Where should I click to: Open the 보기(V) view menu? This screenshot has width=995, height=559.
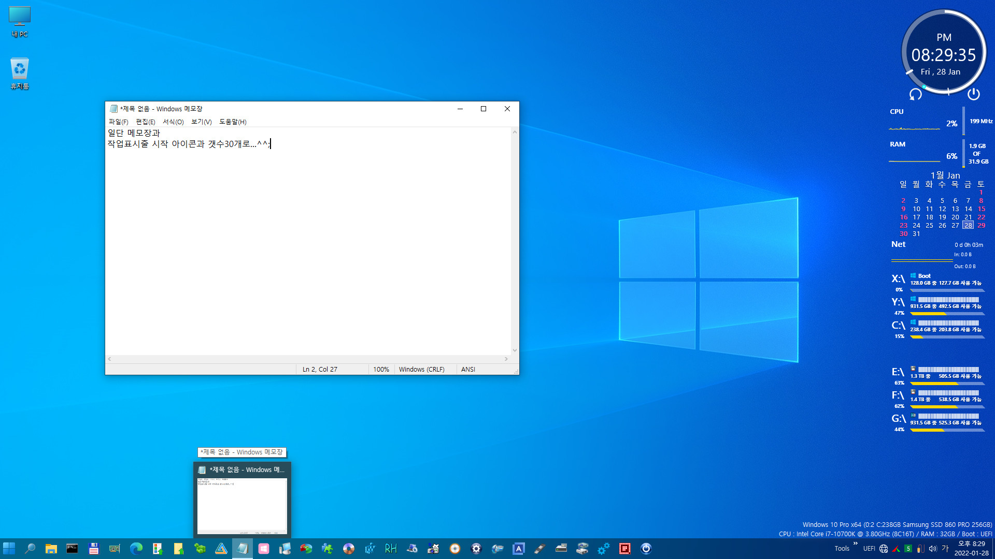click(201, 122)
